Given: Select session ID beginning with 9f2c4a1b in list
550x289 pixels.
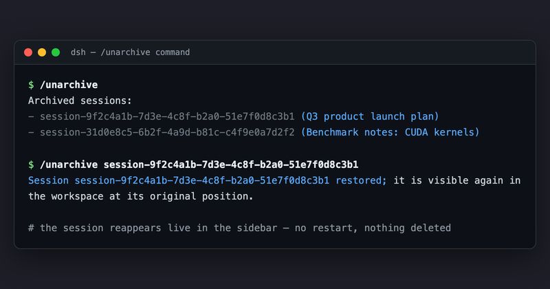Looking at the screenshot, I should pyautogui.click(x=167, y=116).
